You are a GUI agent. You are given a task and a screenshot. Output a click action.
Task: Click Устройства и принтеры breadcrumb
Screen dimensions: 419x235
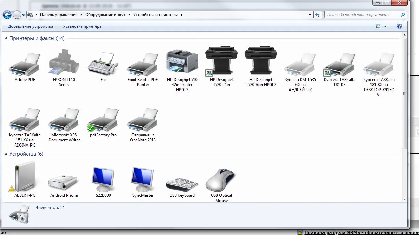coord(156,15)
